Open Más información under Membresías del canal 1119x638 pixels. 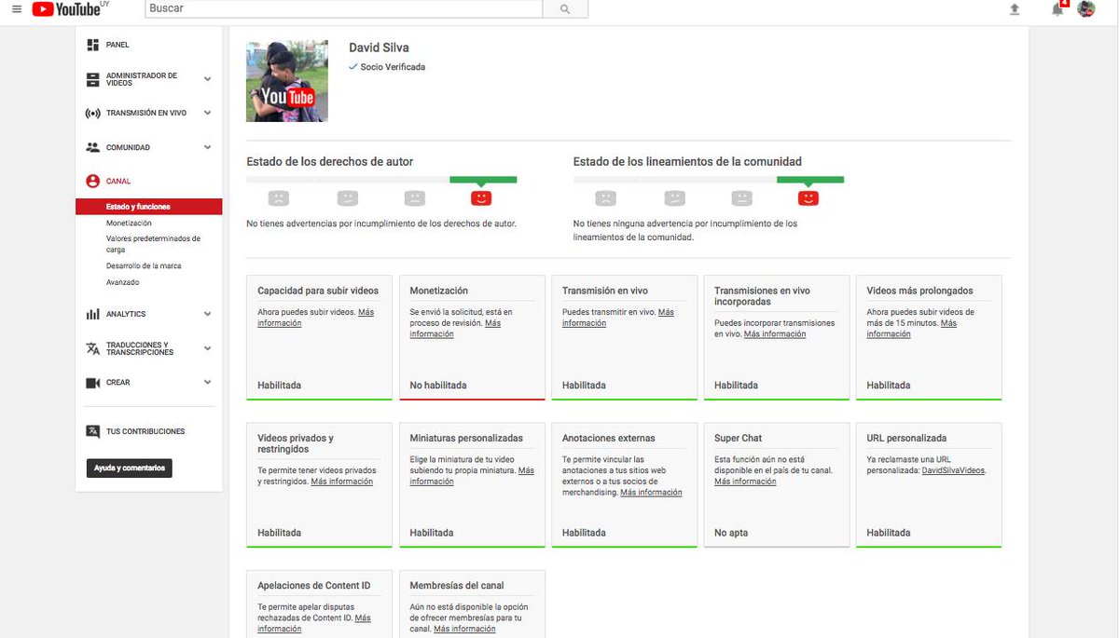tap(464, 630)
